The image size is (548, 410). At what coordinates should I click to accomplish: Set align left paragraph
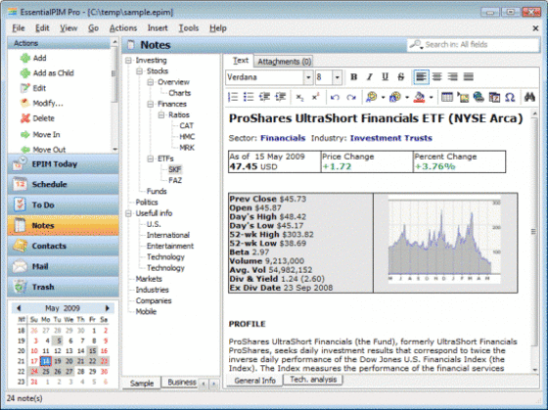(421, 77)
